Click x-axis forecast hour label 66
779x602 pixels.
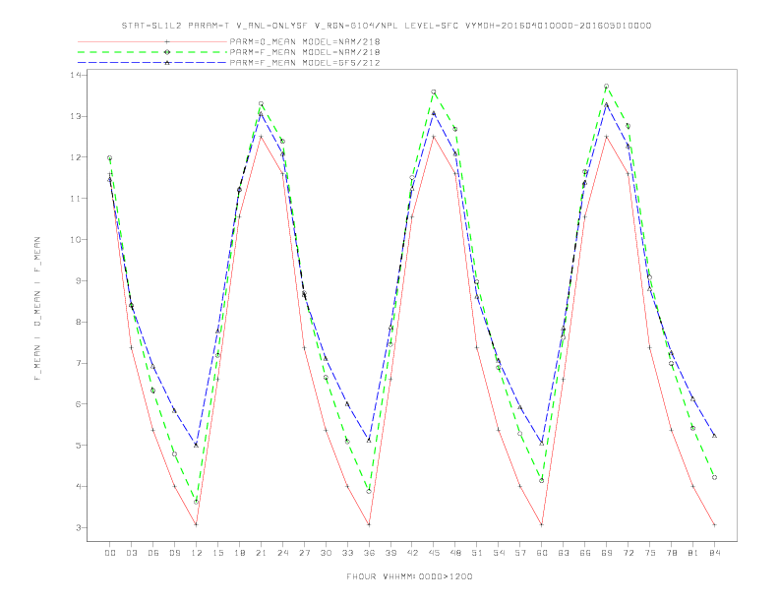click(x=585, y=553)
